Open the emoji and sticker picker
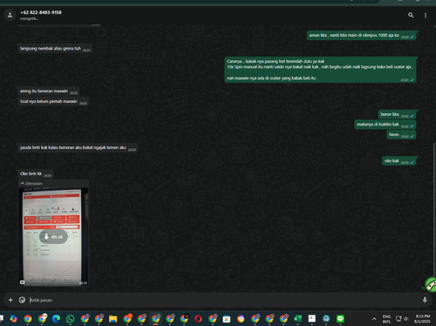The height and width of the screenshot is (326, 436). click(x=22, y=300)
